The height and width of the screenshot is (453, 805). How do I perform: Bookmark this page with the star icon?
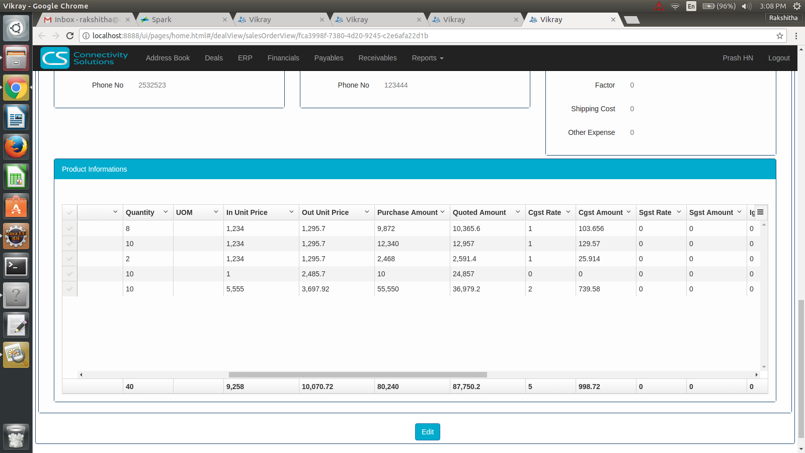click(779, 36)
